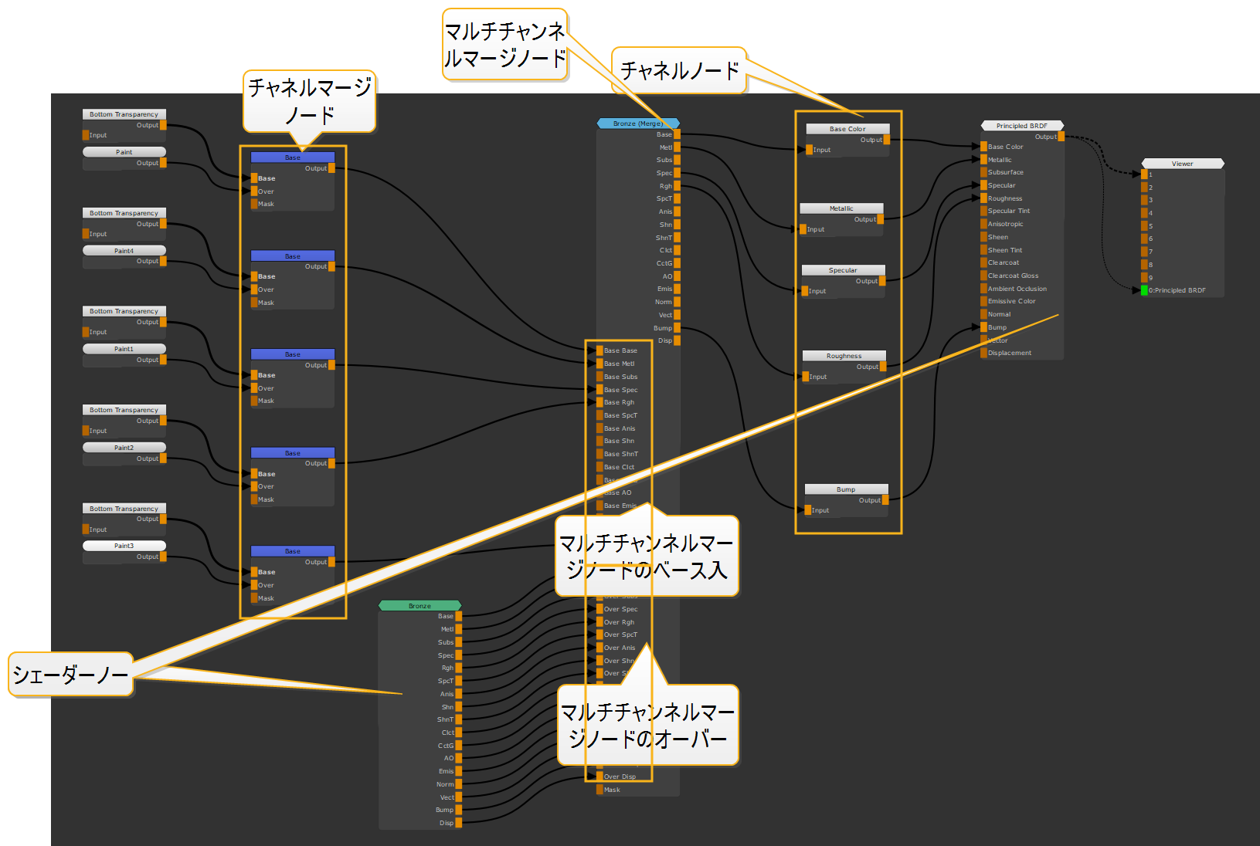Click the Roughness channel node title

[x=844, y=356]
